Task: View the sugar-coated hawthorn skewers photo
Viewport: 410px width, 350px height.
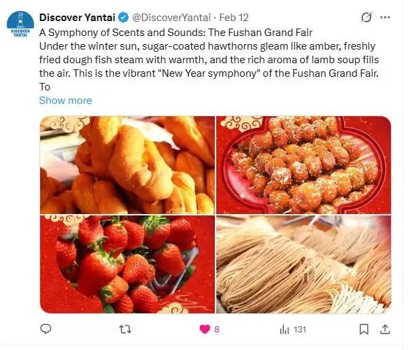Action: click(304, 165)
